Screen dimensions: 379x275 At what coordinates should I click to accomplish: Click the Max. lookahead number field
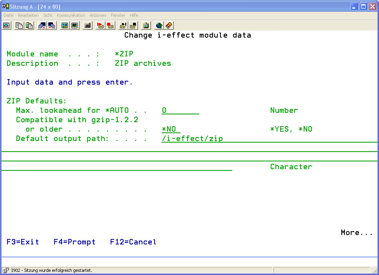click(x=180, y=110)
